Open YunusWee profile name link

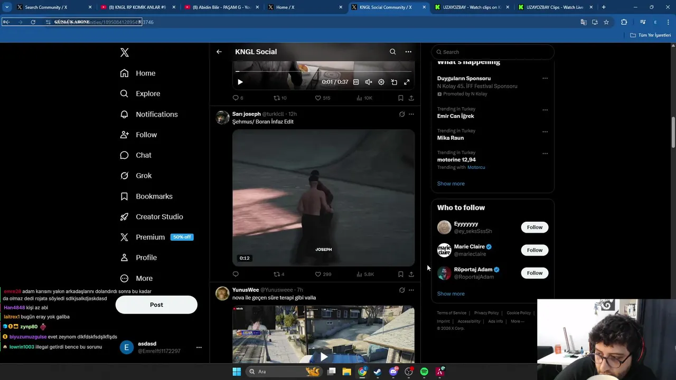click(x=246, y=290)
